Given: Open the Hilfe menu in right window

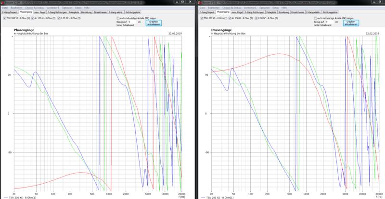Looking at the screenshot, I should (282, 7).
